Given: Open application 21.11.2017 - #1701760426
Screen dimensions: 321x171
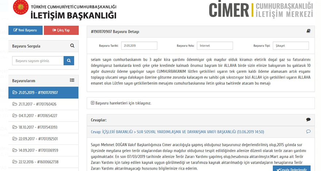Looking at the screenshot, I should (43, 104).
